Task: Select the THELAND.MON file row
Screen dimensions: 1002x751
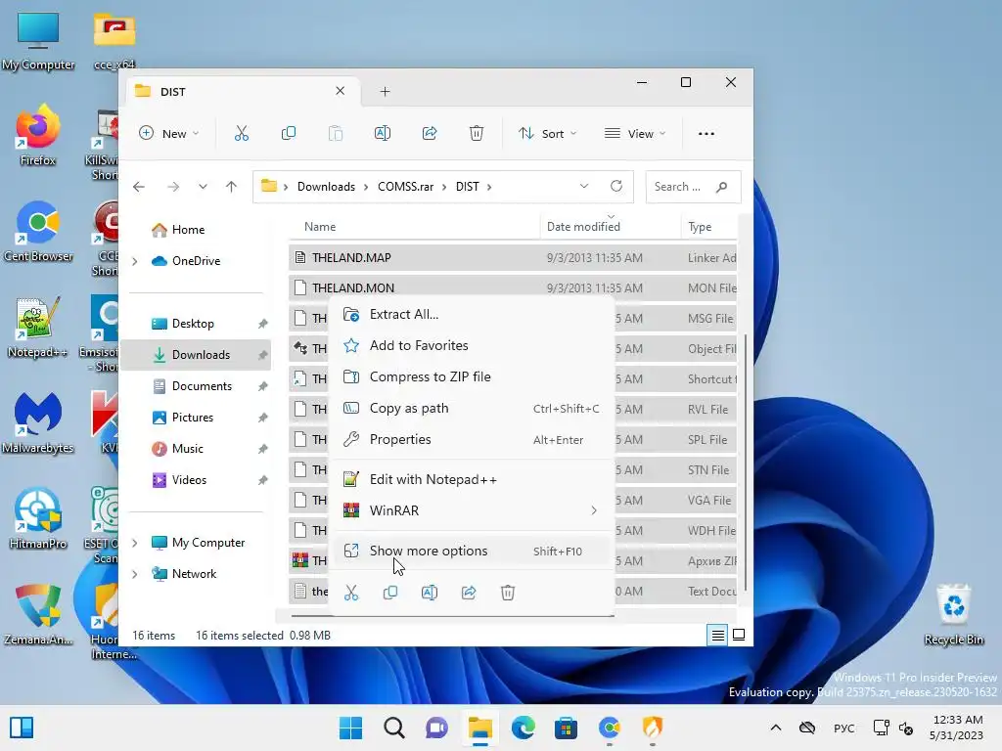Action: (x=513, y=288)
